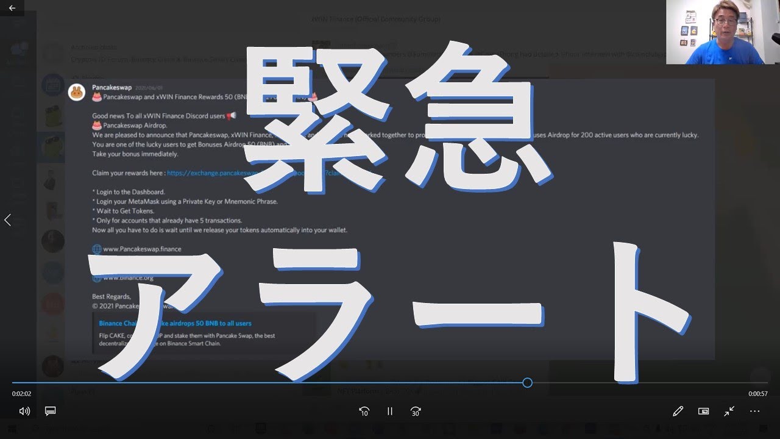
Task: Open the three-dot more options menu
Action: pyautogui.click(x=754, y=411)
